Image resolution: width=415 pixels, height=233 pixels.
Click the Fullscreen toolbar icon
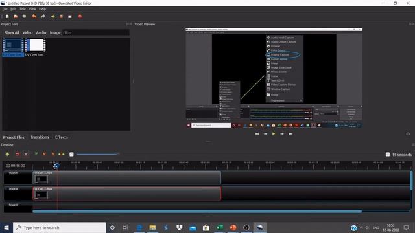pos(70,16)
